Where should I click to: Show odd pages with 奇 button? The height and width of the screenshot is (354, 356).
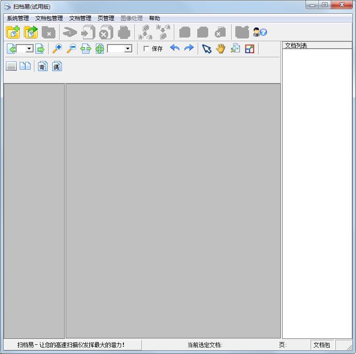click(43, 66)
